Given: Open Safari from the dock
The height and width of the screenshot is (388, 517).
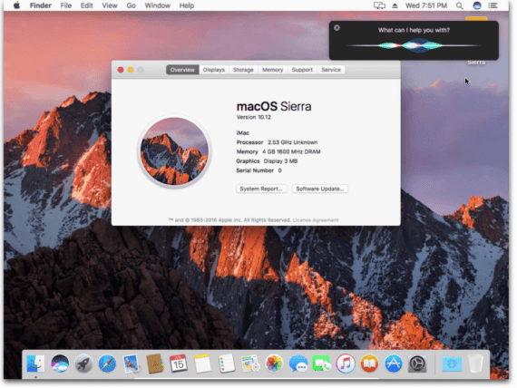Looking at the screenshot, I should (x=107, y=364).
